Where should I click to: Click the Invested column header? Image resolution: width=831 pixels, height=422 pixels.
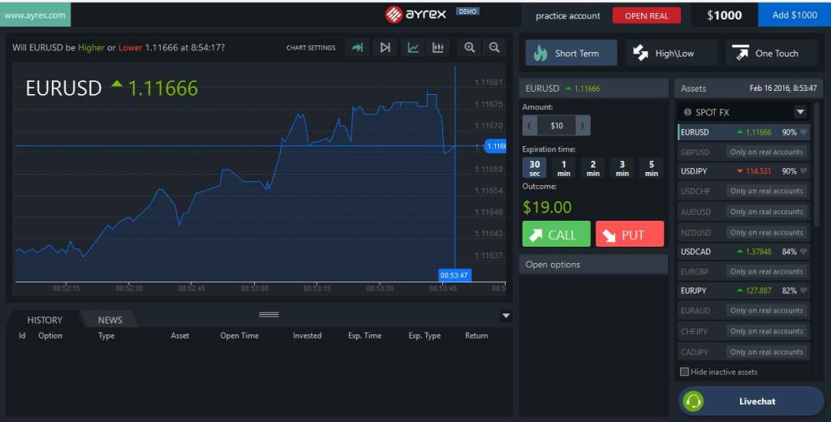tap(307, 336)
